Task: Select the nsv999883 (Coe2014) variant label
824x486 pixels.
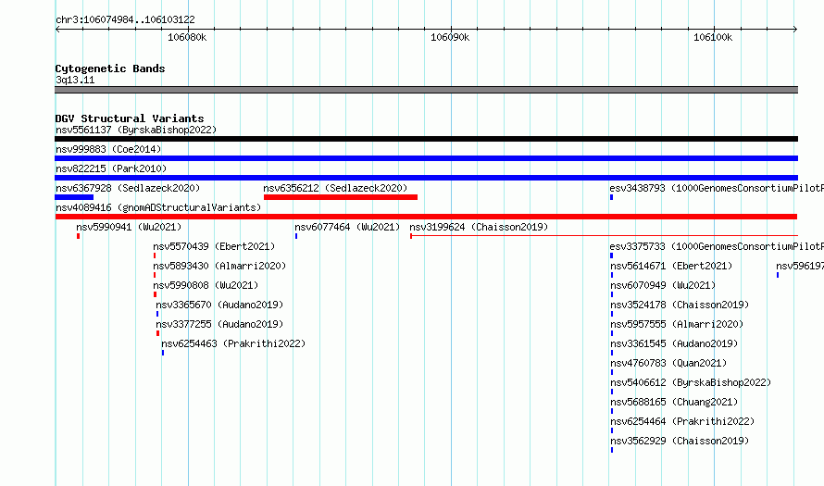Action: pos(108,149)
